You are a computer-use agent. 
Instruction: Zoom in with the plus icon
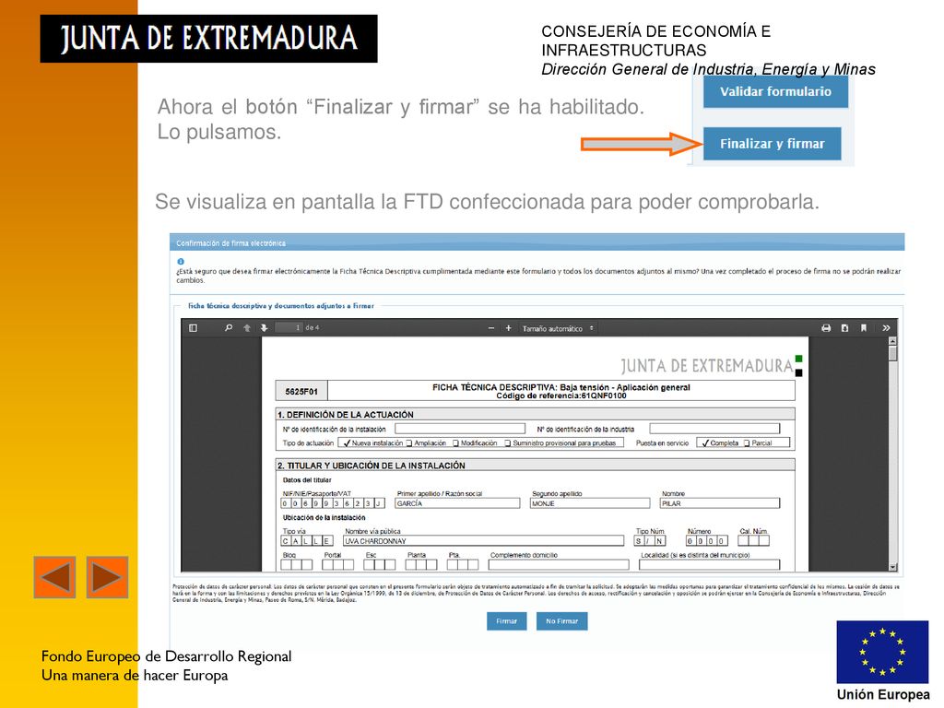pos(508,328)
